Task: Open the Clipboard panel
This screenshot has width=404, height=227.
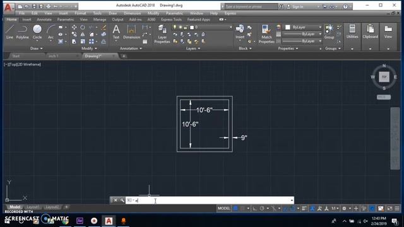Action: click(x=371, y=37)
